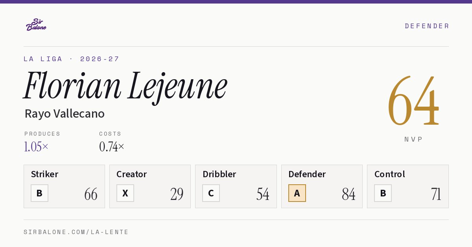The image size is (472, 247).
Task: Select the Dribbler score 54
Action: tap(263, 194)
